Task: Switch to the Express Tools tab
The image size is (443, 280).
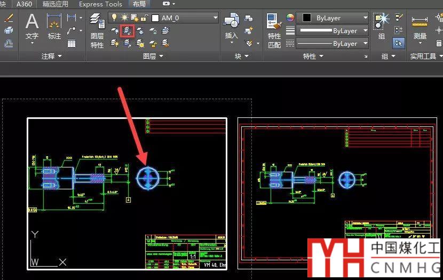Action: 100,4
